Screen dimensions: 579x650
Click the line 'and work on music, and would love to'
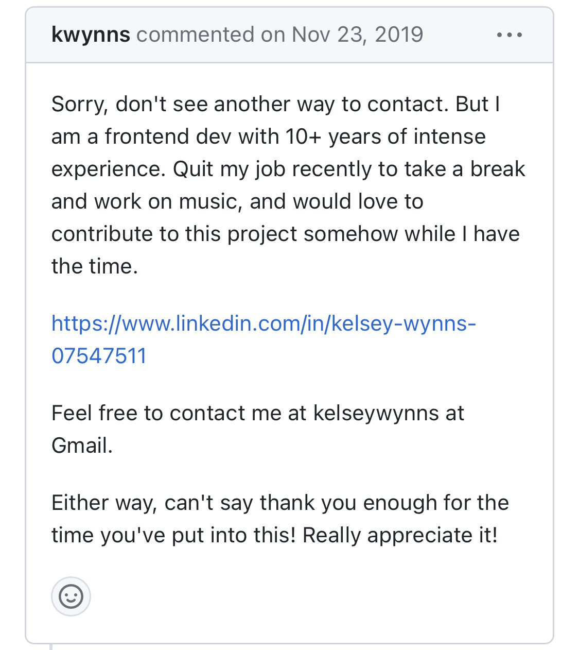click(x=237, y=202)
